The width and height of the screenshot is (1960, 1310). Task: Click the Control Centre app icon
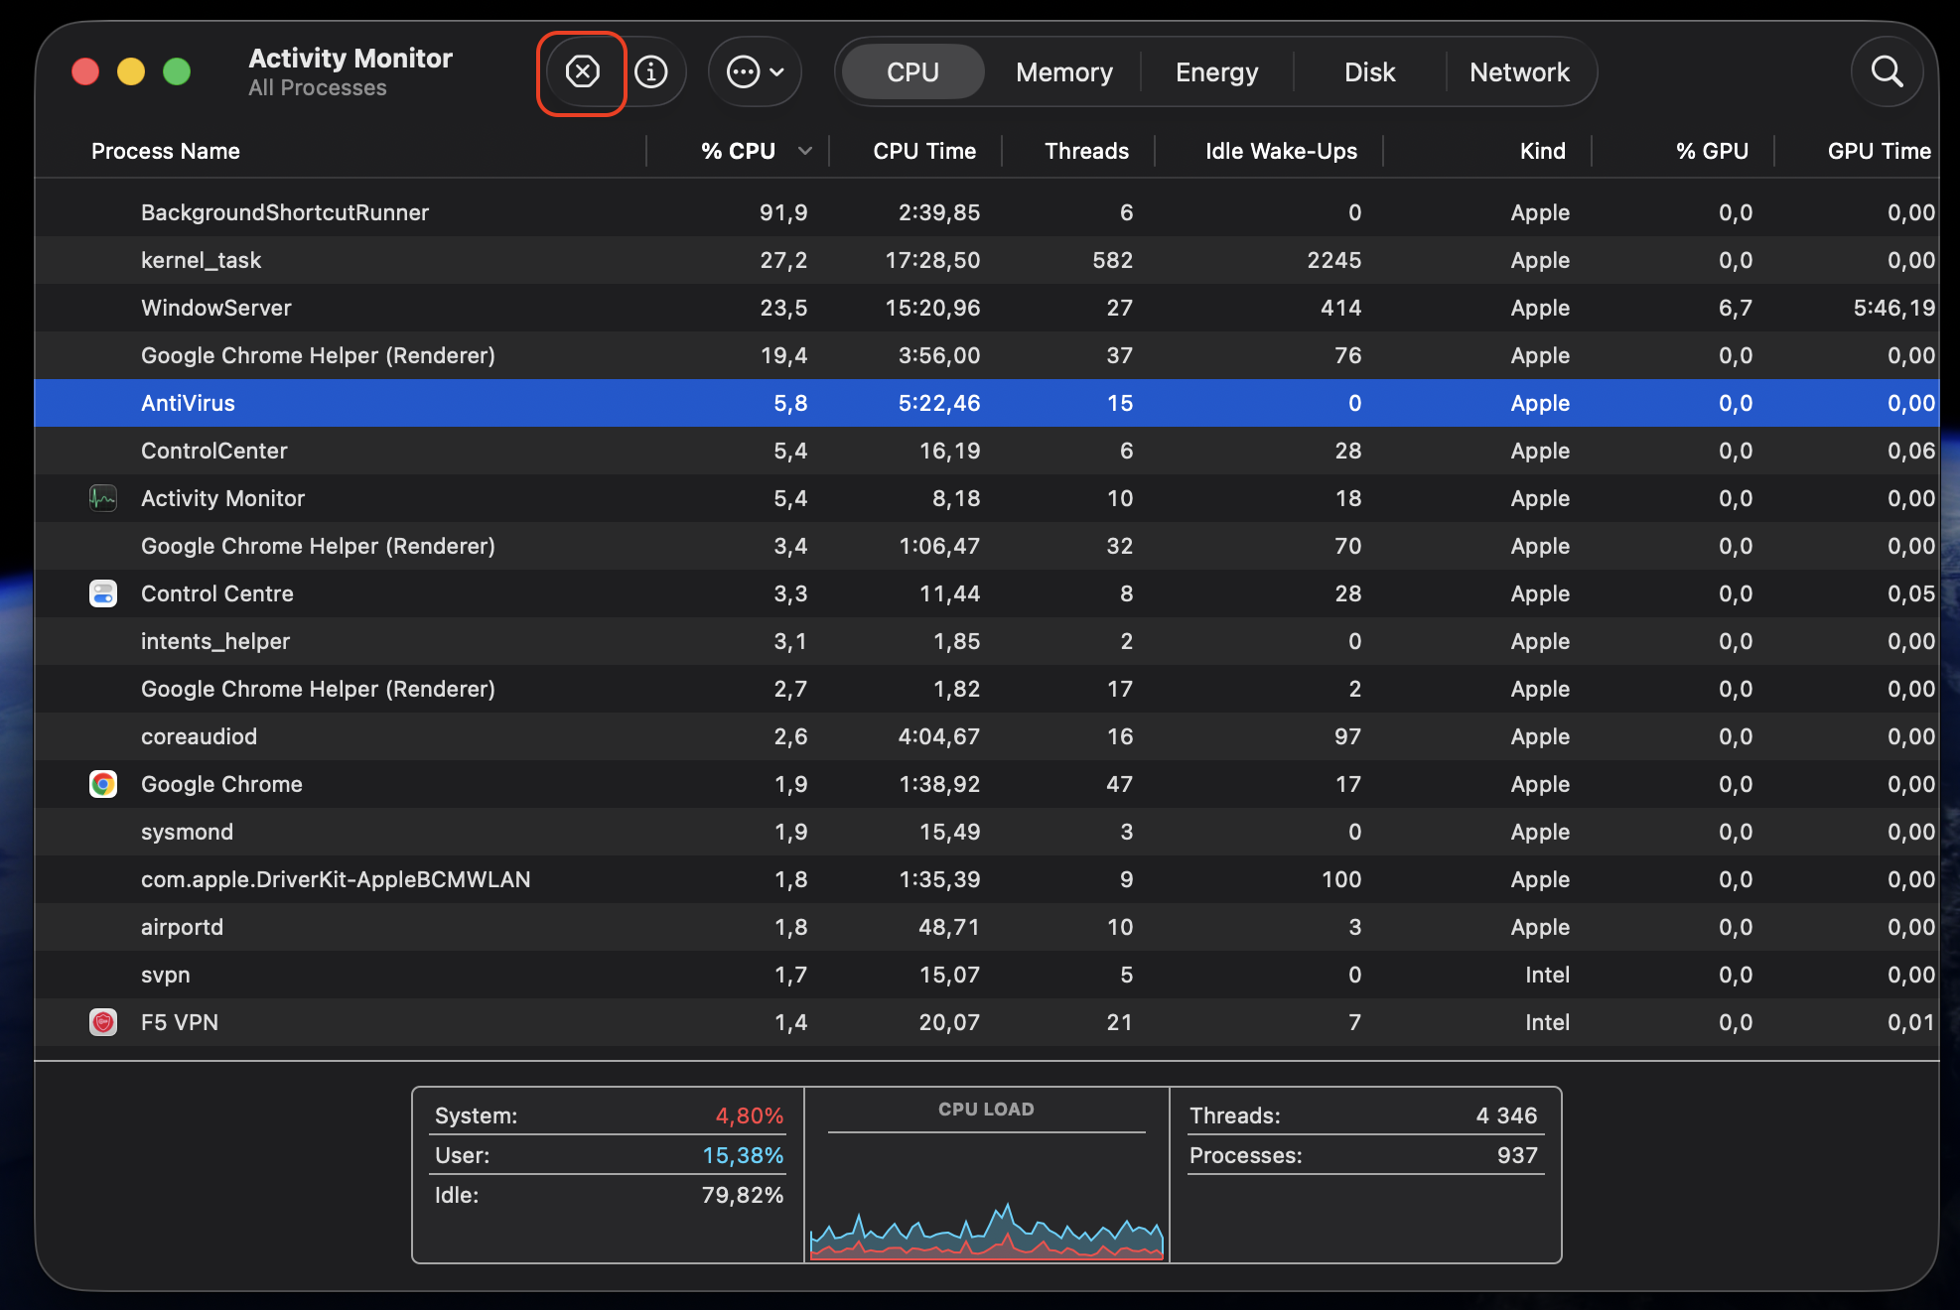pos(103,593)
